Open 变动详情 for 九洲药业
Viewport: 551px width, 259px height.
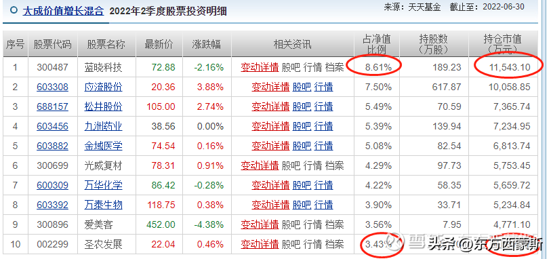point(270,126)
